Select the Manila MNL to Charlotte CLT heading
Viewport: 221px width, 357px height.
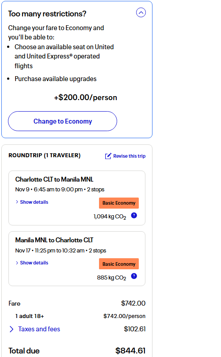[54, 240]
